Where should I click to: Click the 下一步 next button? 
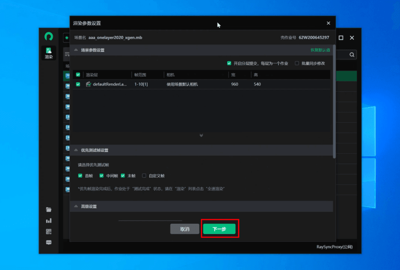point(219,229)
